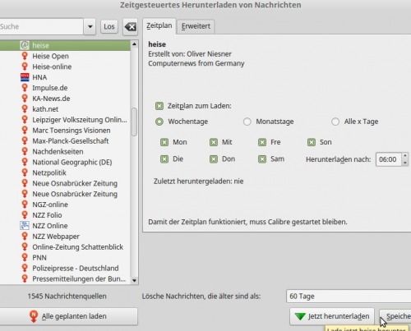Click the green arrow on Jetzt herunterladen
This screenshot has width=411, height=331.
coord(300,316)
